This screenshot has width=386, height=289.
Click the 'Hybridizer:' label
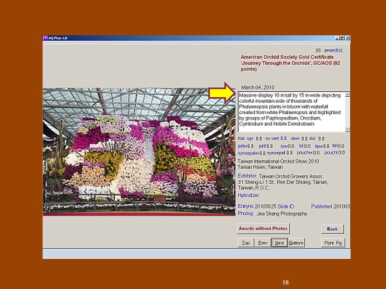click(248, 195)
